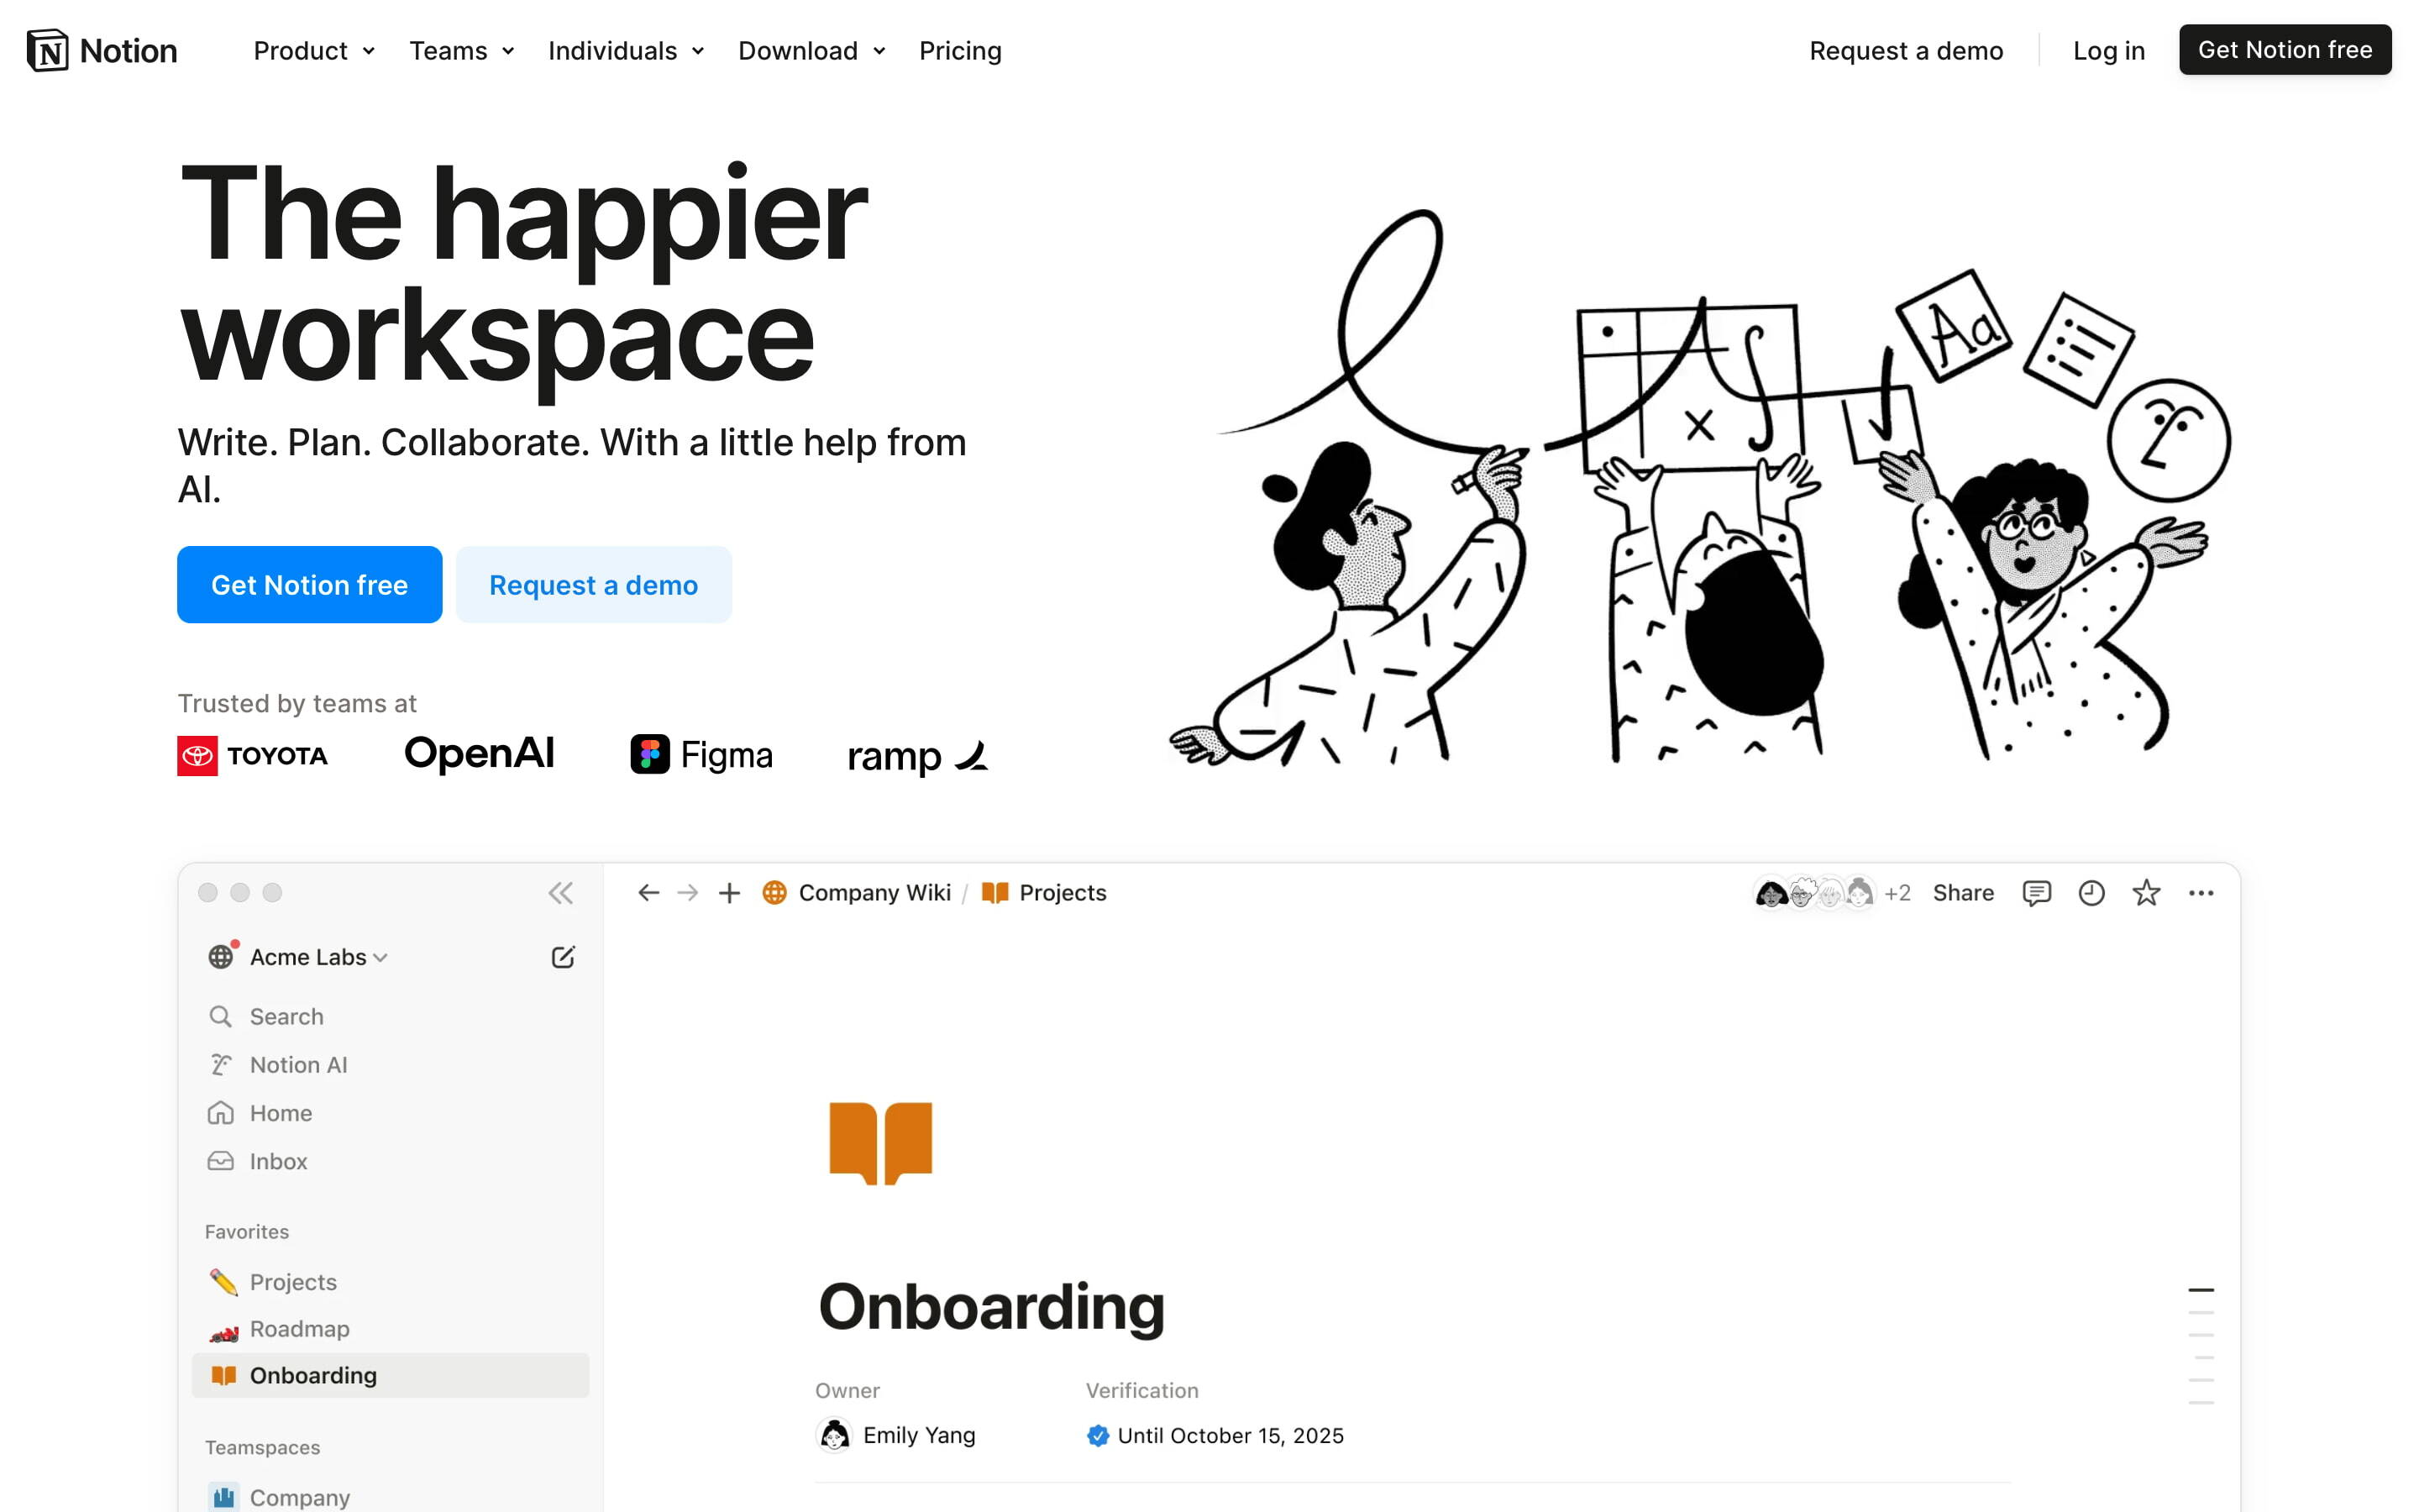Click the back arrow in the page header
The height and width of the screenshot is (1512, 2419).
coord(648,893)
